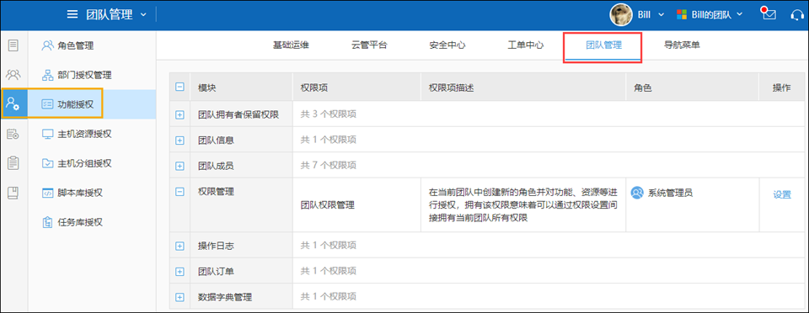The image size is (809, 313).
Task: Click the 角色 column header
Action: pyautogui.click(x=643, y=88)
